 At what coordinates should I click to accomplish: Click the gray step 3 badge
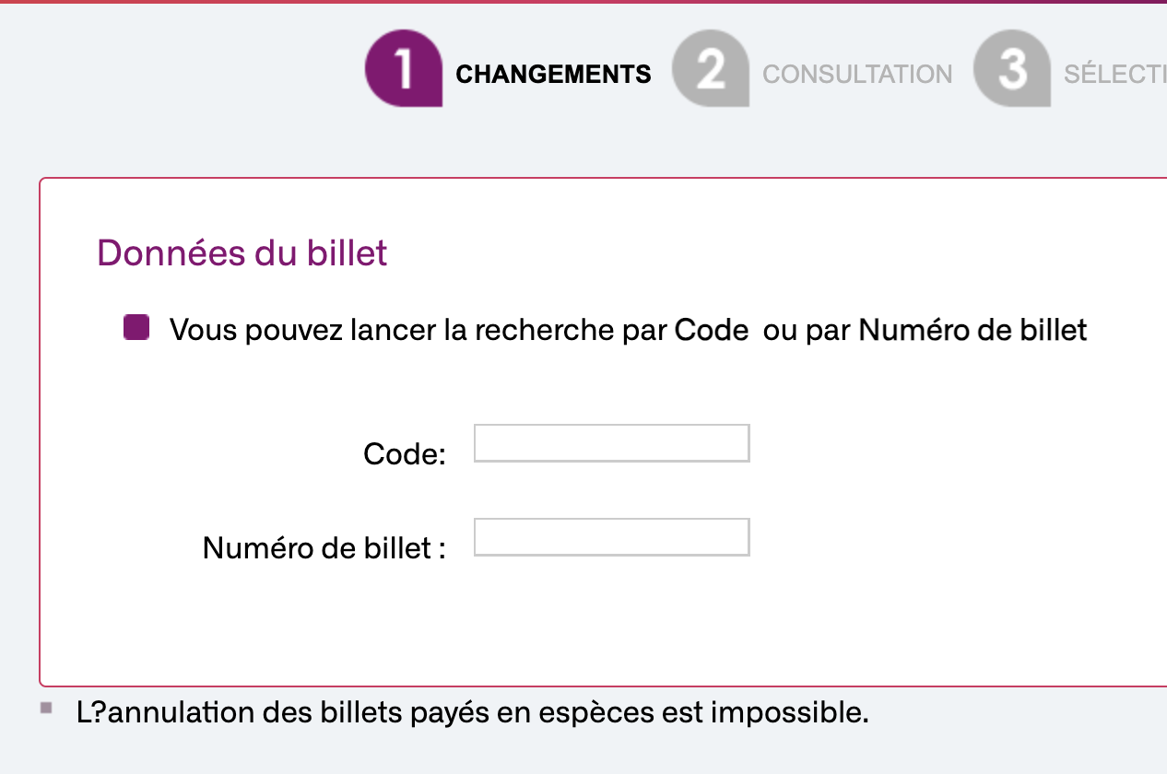pos(1011,69)
